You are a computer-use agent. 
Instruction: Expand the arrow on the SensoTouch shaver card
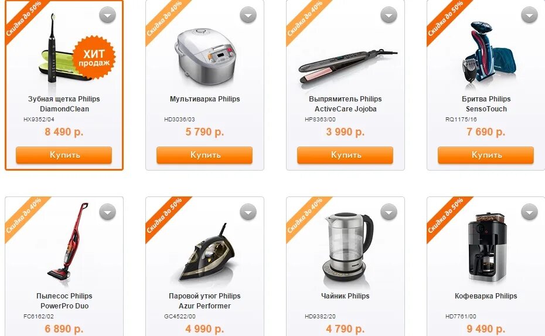[529, 15]
